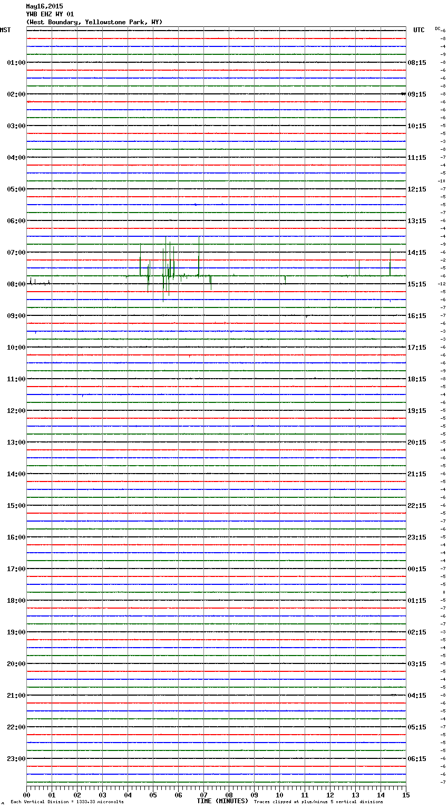This screenshot has width=448, height=809.
Task: Click bottom minute-axis label '00'
Action: [26, 795]
